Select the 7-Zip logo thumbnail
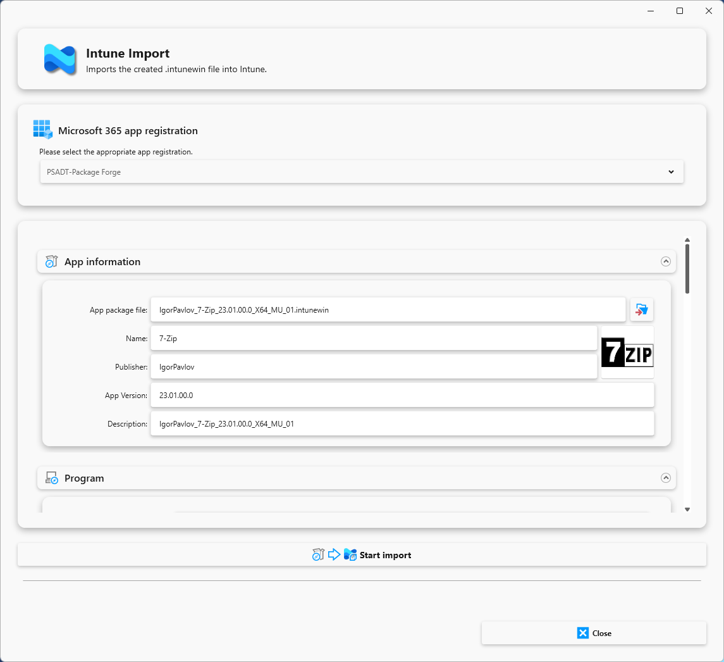724x662 pixels. point(627,353)
